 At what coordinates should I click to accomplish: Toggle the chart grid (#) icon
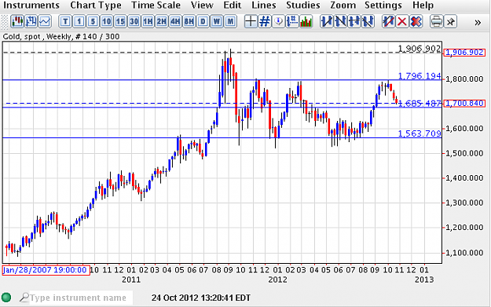point(265,22)
